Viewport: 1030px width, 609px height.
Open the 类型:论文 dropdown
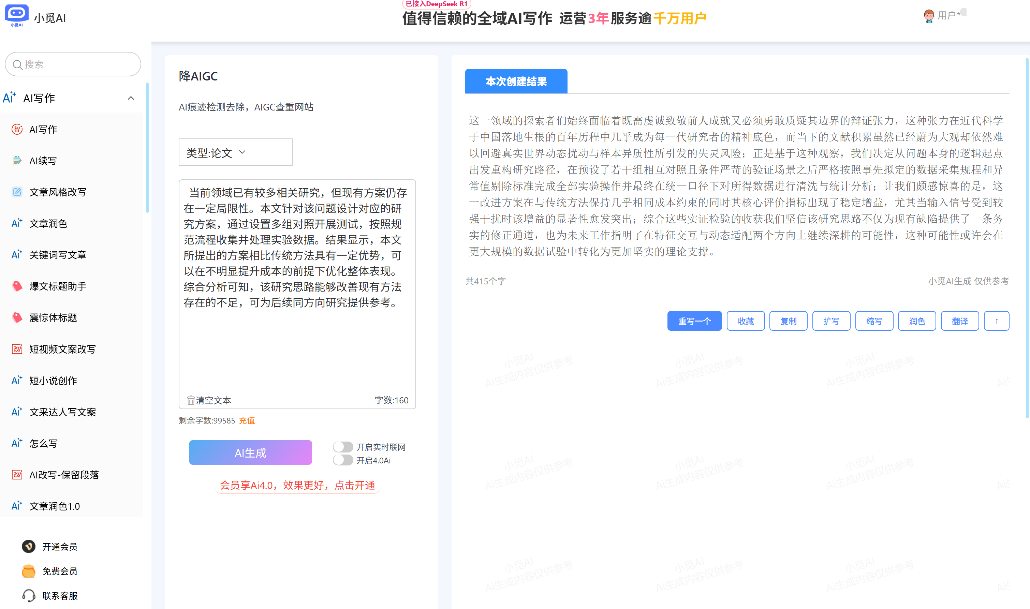pyautogui.click(x=236, y=152)
